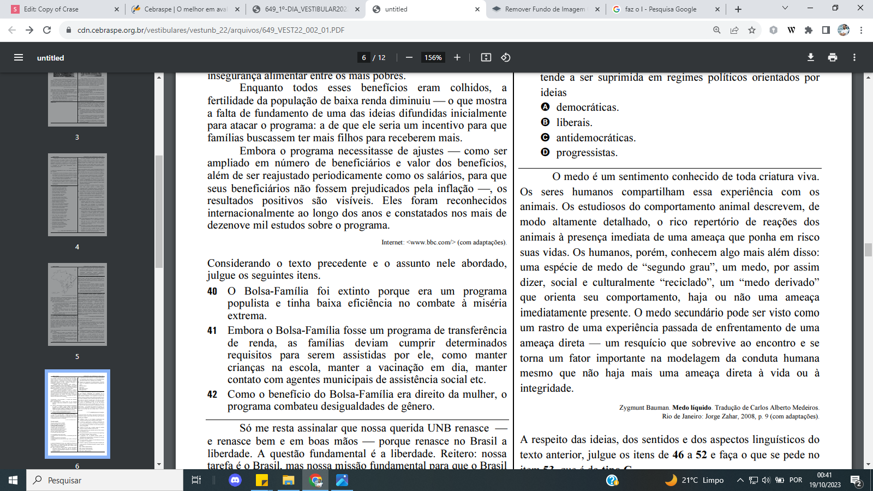Screen dimensions: 873x491
Task: Select page 6 thumbnail
Action: tap(77, 414)
